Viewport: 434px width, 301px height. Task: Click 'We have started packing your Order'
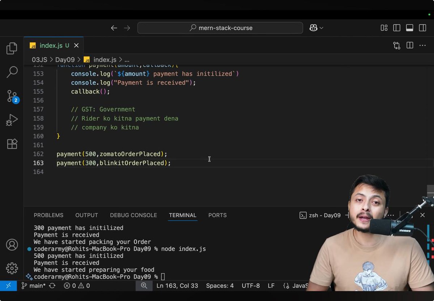click(92, 242)
